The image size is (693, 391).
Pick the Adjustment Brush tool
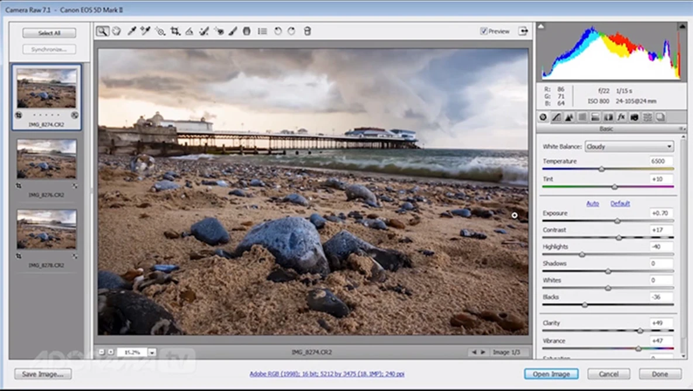tap(233, 32)
